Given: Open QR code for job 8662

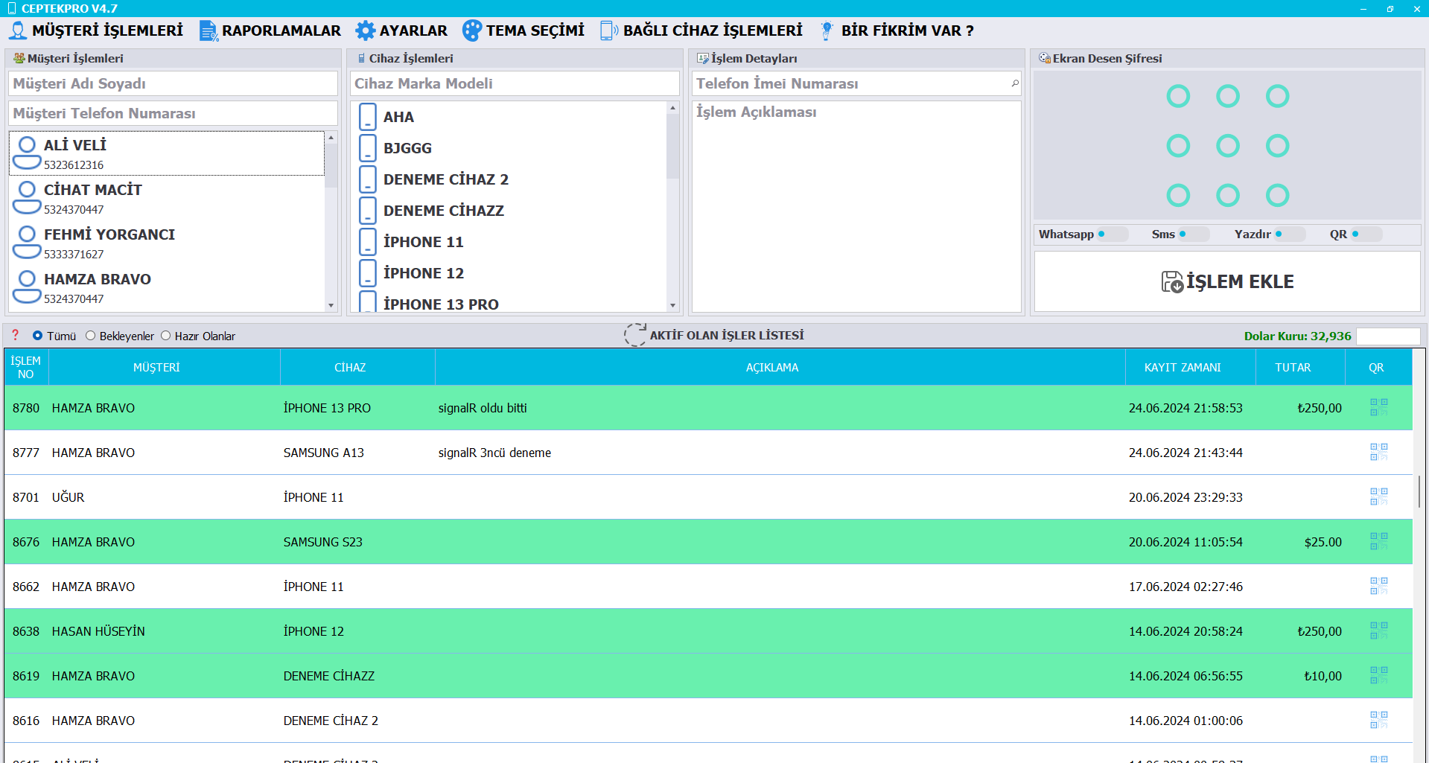Looking at the screenshot, I should (x=1378, y=586).
